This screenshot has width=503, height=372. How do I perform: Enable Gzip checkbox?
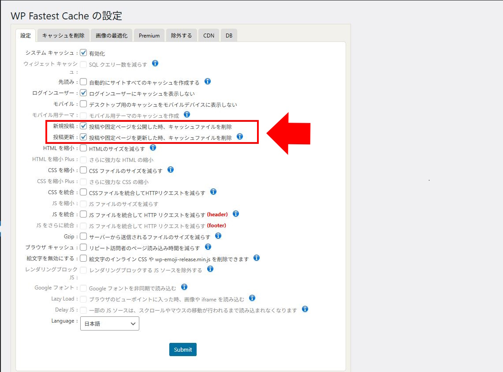[83, 236]
